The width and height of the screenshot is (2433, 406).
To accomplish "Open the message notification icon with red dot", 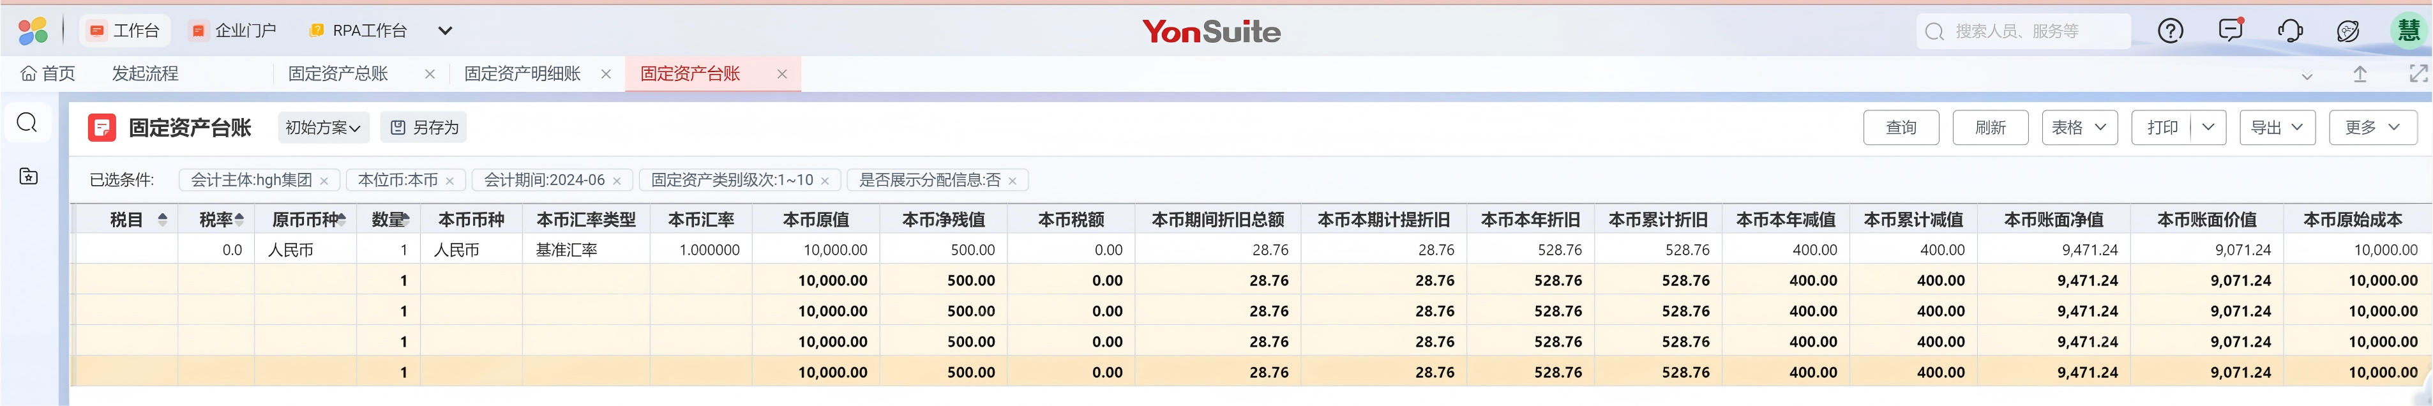I will [x=2231, y=30].
